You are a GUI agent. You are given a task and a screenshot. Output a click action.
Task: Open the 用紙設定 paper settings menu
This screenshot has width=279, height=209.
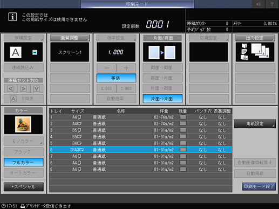[255, 124]
